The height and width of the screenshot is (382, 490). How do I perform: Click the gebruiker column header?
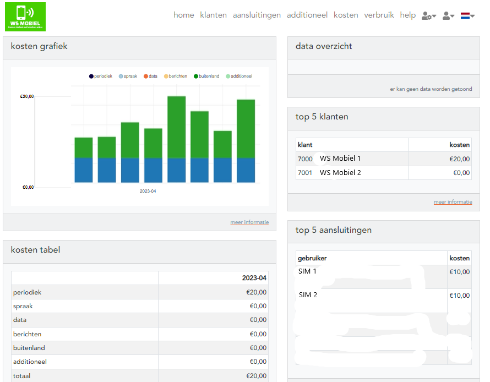click(312, 258)
